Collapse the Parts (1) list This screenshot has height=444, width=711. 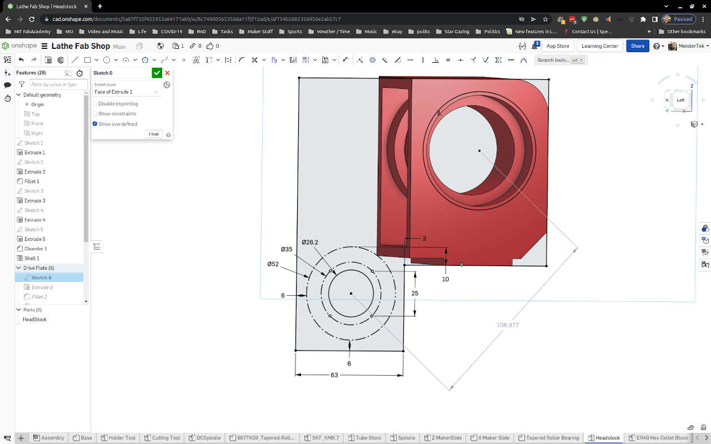19,310
